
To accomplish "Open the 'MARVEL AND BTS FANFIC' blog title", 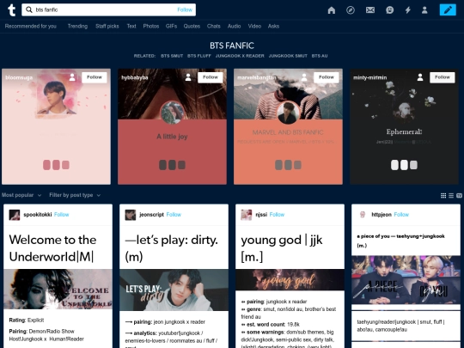I will point(288,132).
